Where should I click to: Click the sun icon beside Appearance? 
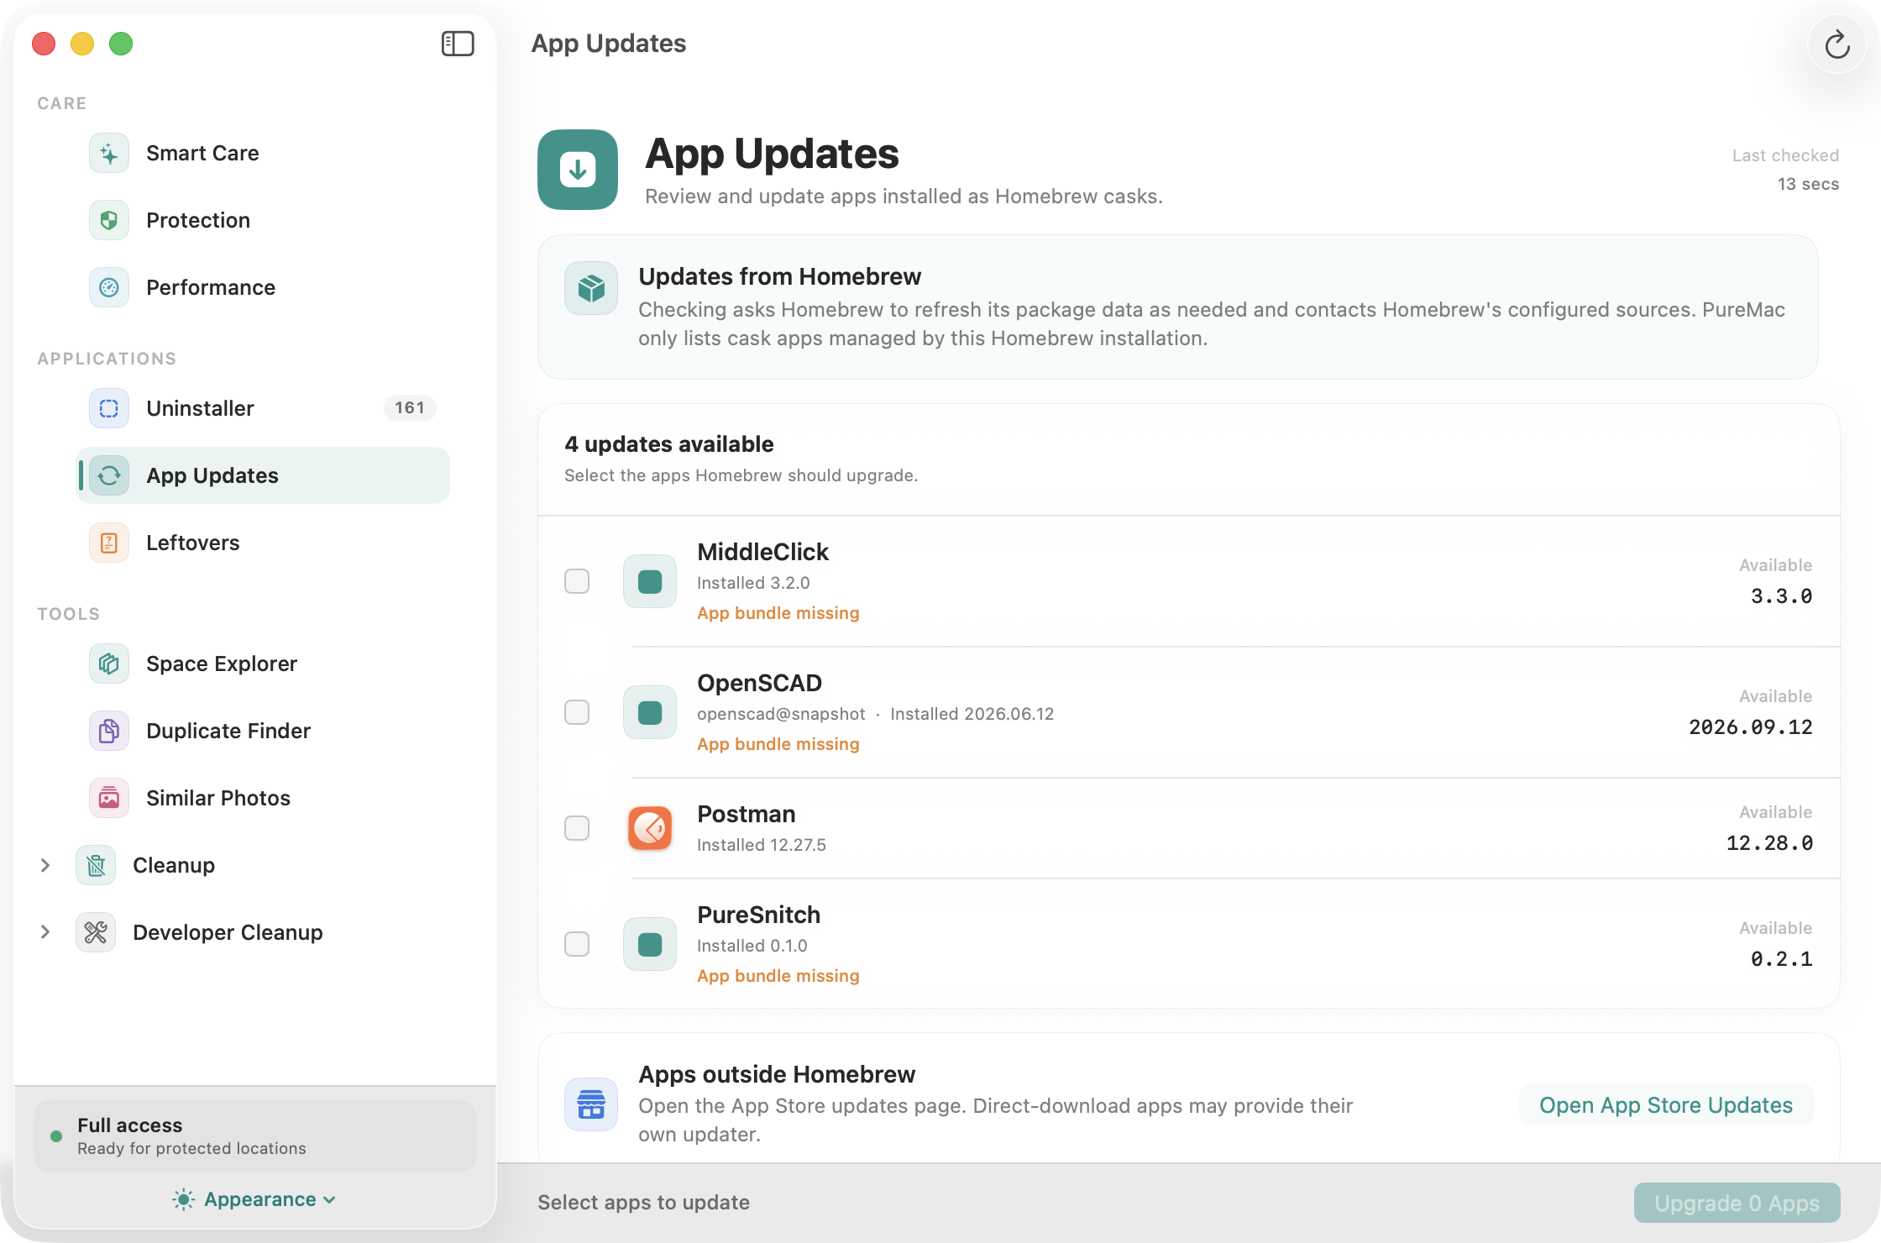click(x=183, y=1199)
